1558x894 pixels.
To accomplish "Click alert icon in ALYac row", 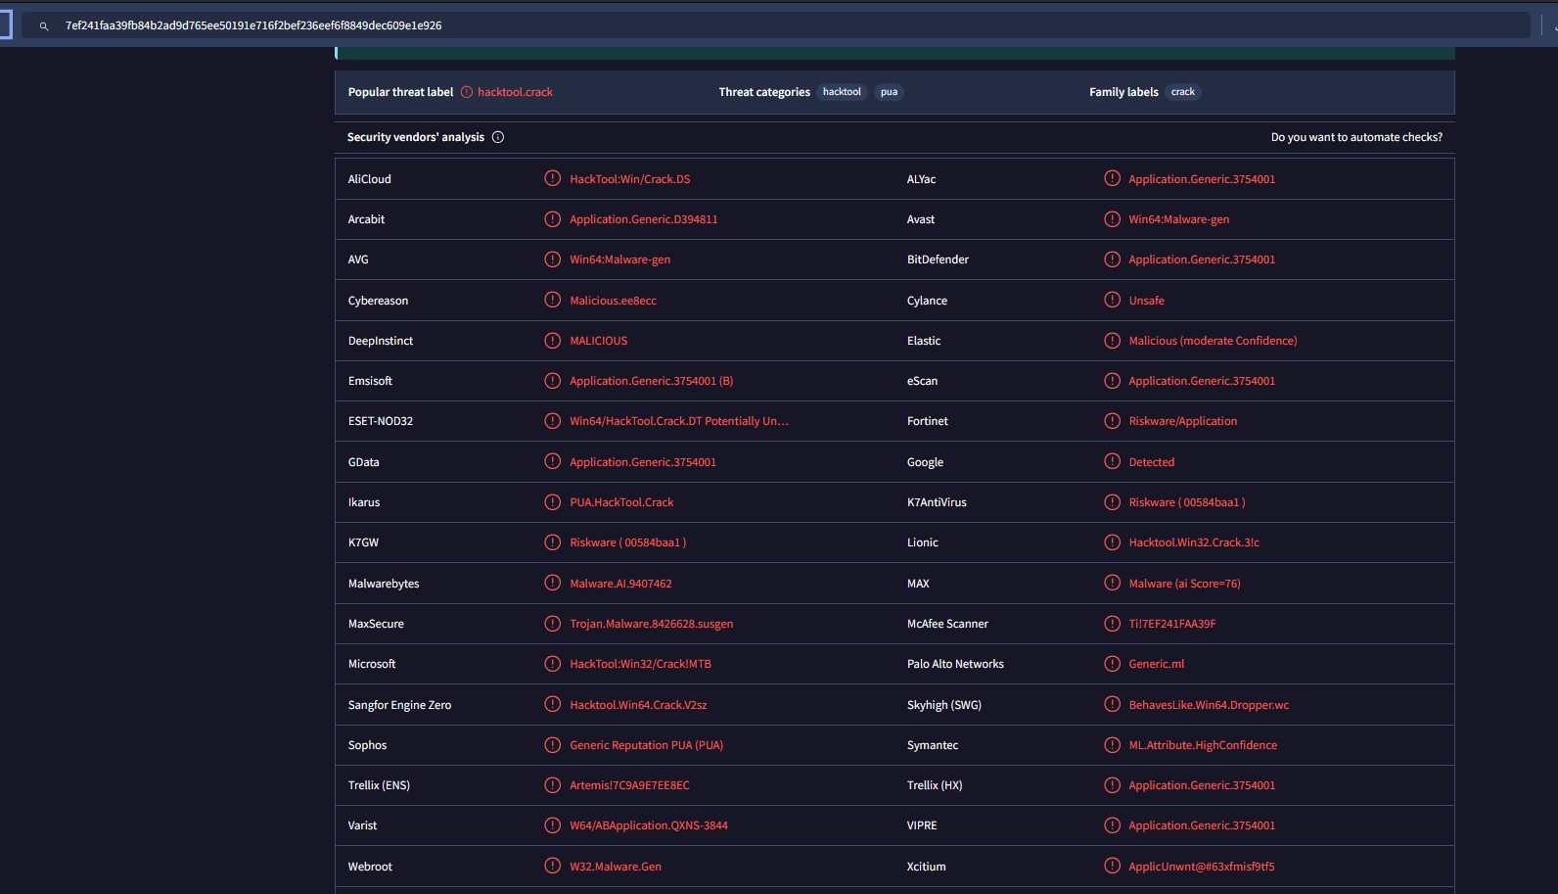I will pyautogui.click(x=1112, y=179).
